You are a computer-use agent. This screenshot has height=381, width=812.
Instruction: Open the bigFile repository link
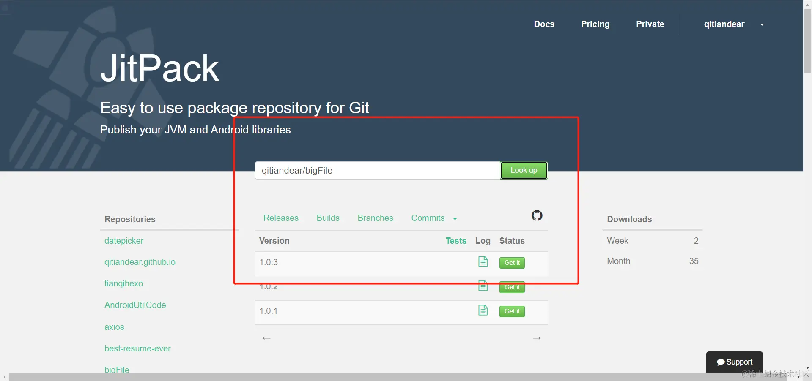click(117, 370)
